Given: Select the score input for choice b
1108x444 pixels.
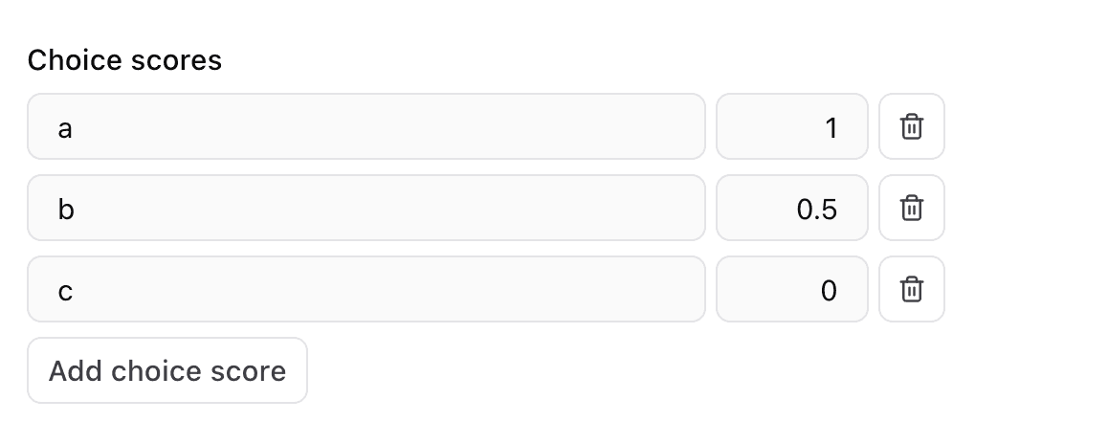Looking at the screenshot, I should (791, 208).
